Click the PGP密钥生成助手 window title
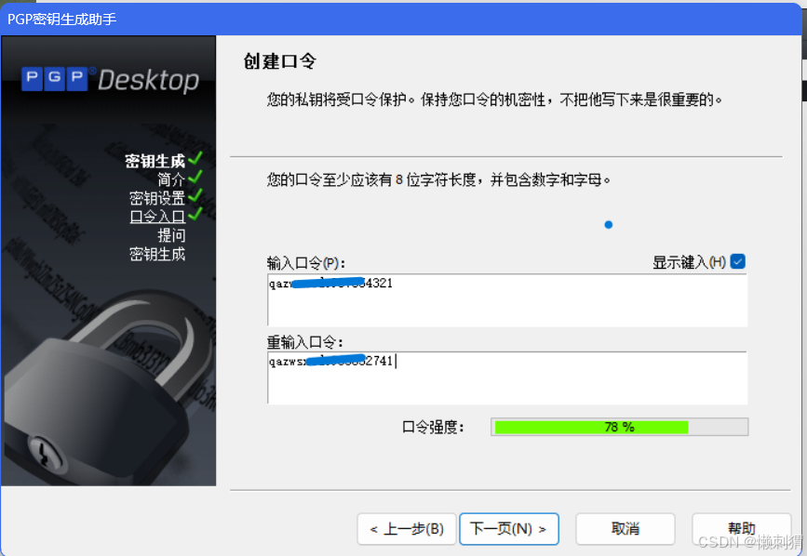The image size is (807, 556). pyautogui.click(x=61, y=19)
